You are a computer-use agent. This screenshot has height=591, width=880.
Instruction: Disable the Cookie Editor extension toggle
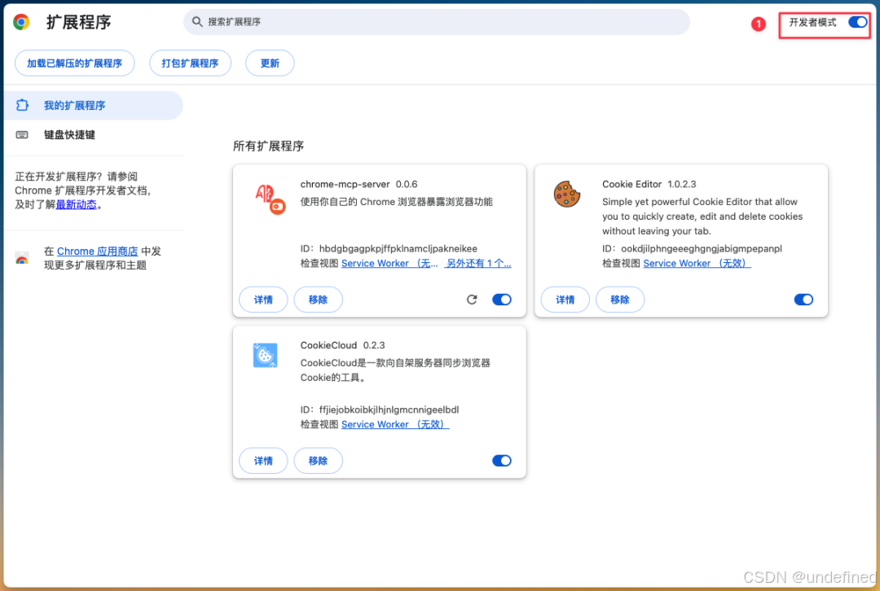pos(803,300)
